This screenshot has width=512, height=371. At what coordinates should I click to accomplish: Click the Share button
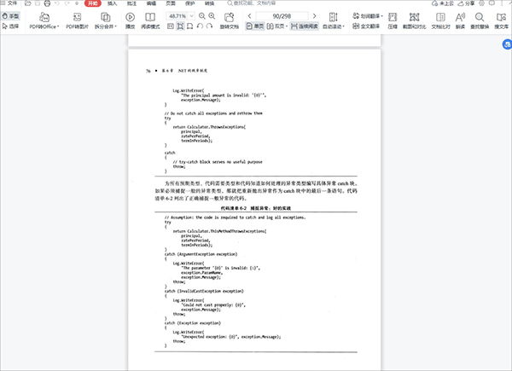coord(466,3)
